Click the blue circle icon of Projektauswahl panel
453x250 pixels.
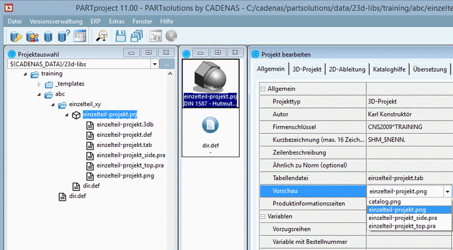click(x=12, y=54)
